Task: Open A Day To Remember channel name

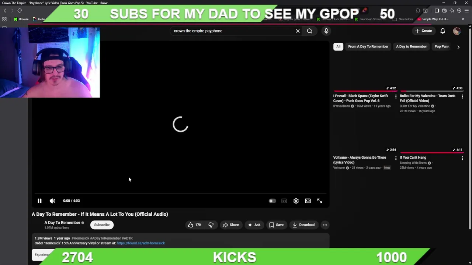Action: (62, 223)
